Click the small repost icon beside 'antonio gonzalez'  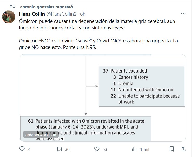pos(12,6)
